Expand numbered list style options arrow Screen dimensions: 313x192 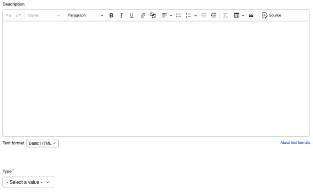(x=196, y=15)
